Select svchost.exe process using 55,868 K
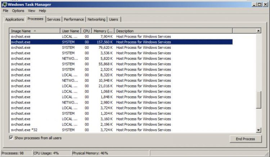The image size is (270, 157). pos(122,64)
